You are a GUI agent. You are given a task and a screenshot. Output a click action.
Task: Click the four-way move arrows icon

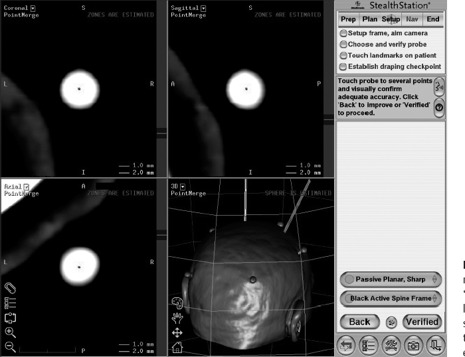tap(177, 332)
